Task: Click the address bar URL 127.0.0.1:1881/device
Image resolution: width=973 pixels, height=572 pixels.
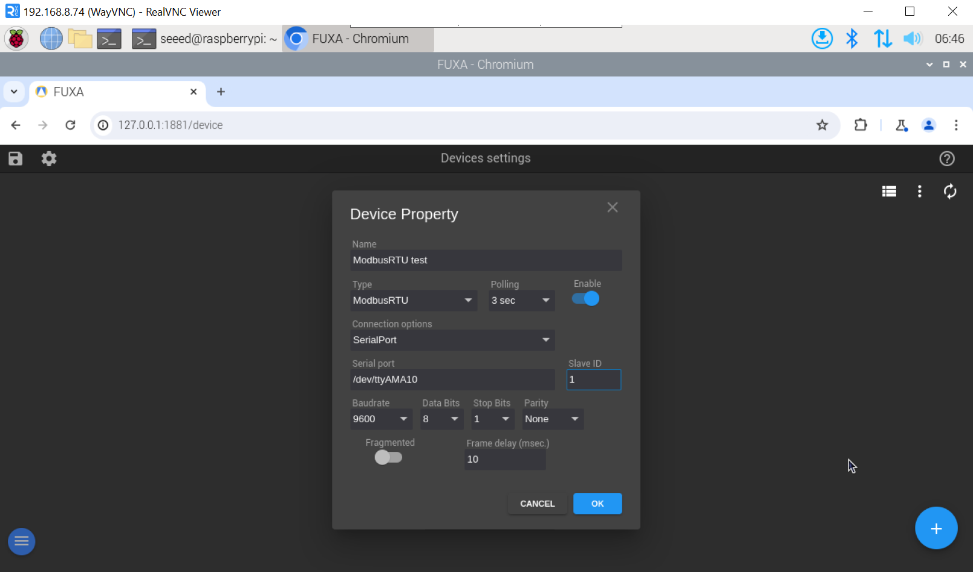Action: tap(171, 125)
